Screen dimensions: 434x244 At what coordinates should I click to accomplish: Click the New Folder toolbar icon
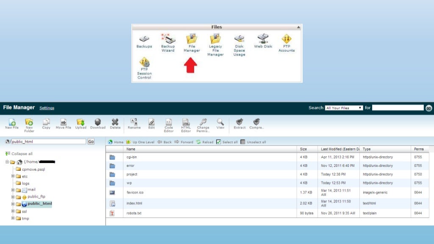tap(29, 123)
